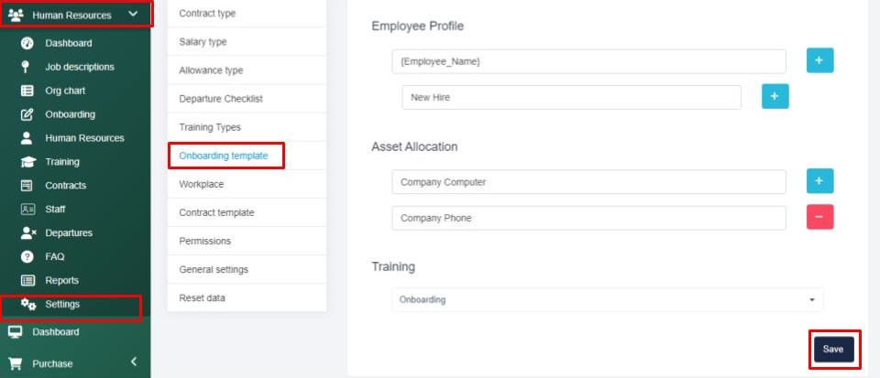This screenshot has width=880, height=378.
Task: Remove the Company Phone asset row
Action: tap(819, 218)
